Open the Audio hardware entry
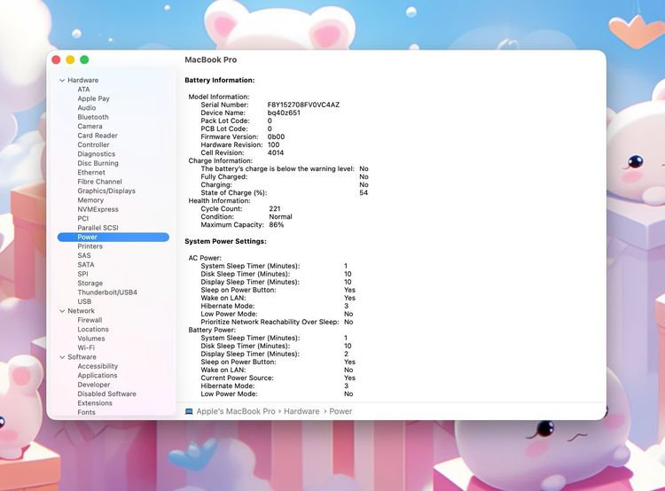The width and height of the screenshot is (665, 491). [87, 108]
